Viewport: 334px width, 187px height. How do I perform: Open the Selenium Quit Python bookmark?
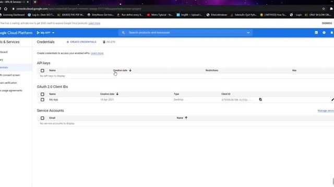(244, 15)
